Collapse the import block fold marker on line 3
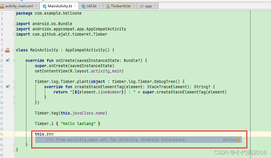The height and width of the screenshot is (158, 271). [14, 24]
